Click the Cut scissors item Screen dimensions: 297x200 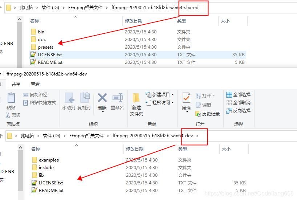tap(13, 115)
